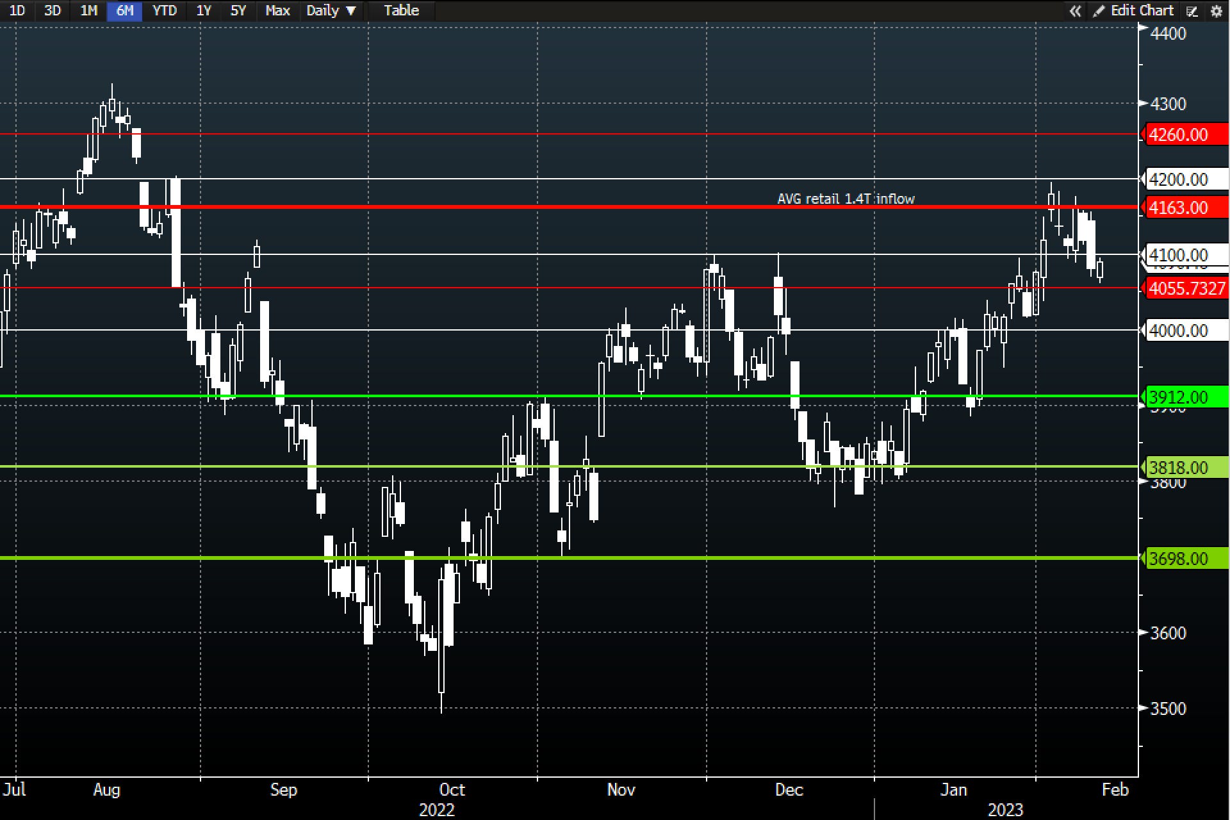Click the Jul label on time axis
The height and width of the screenshot is (820, 1230).
click(x=14, y=789)
